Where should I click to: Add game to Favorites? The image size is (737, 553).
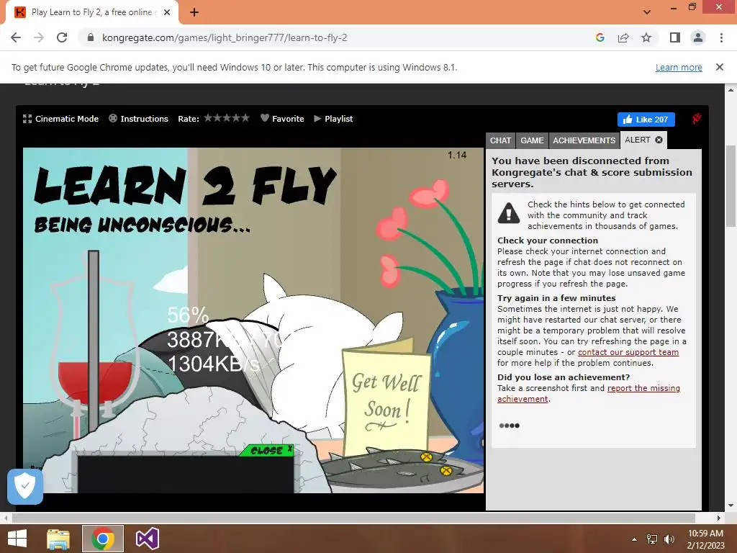[282, 119]
